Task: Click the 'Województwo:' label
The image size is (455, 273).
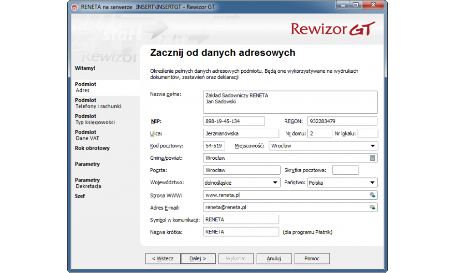Action: pos(167,182)
